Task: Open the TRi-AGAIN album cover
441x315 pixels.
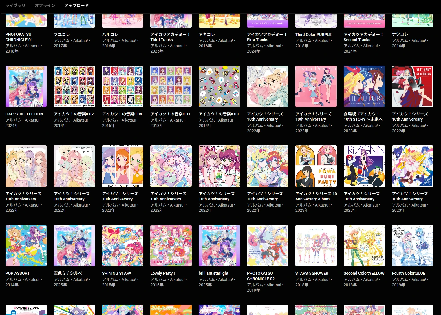Action: point(364,166)
